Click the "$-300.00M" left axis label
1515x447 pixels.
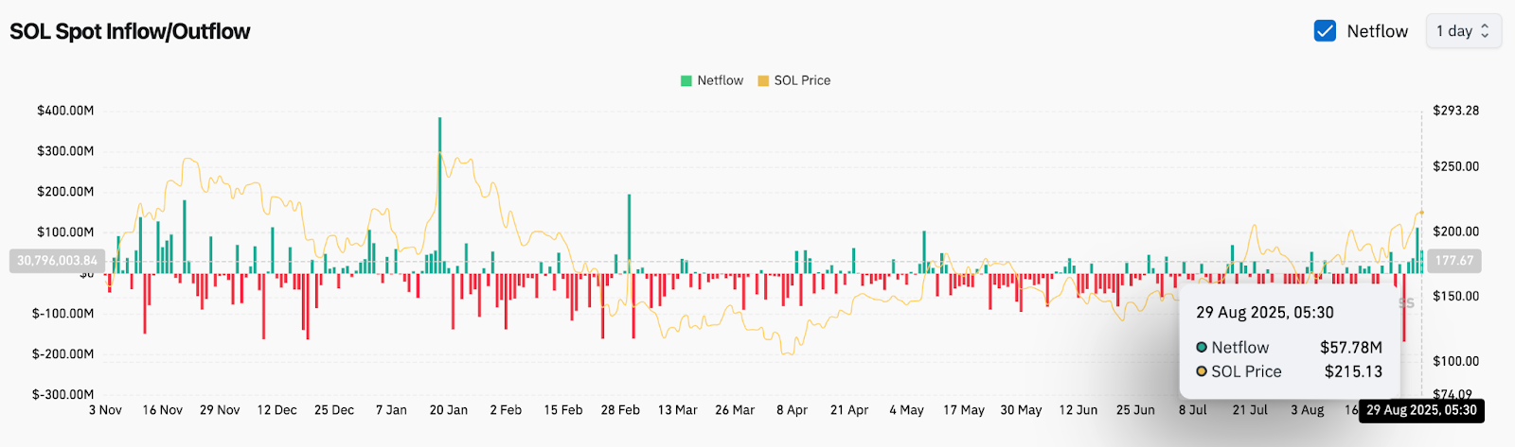63,394
